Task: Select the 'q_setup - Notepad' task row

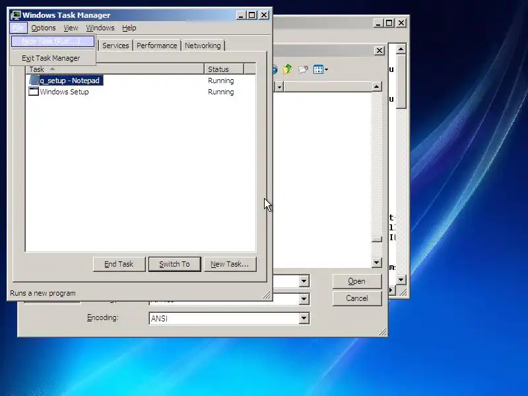Action: 141,81
